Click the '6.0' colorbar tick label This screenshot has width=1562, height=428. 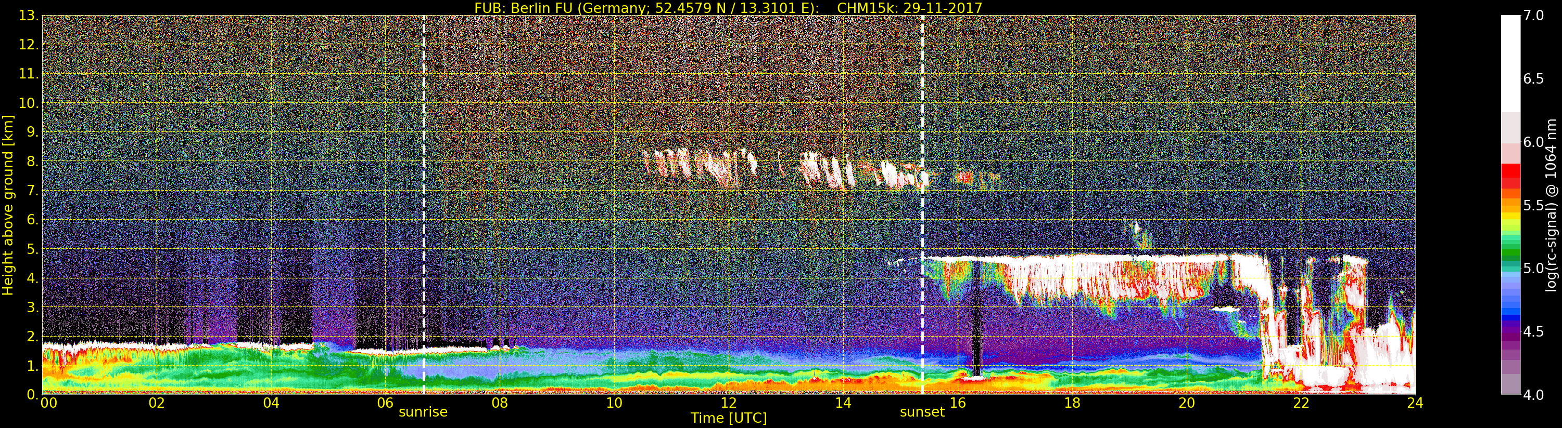pyautogui.click(x=1533, y=142)
